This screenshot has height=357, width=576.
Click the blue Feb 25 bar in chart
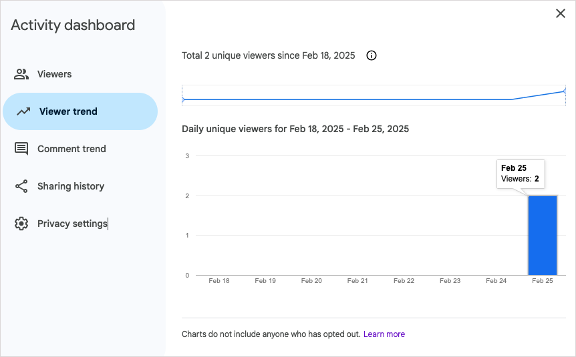543,235
